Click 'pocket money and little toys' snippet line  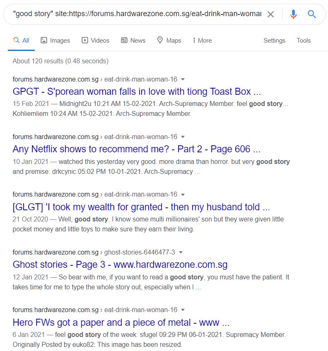pyautogui.click(x=104, y=229)
